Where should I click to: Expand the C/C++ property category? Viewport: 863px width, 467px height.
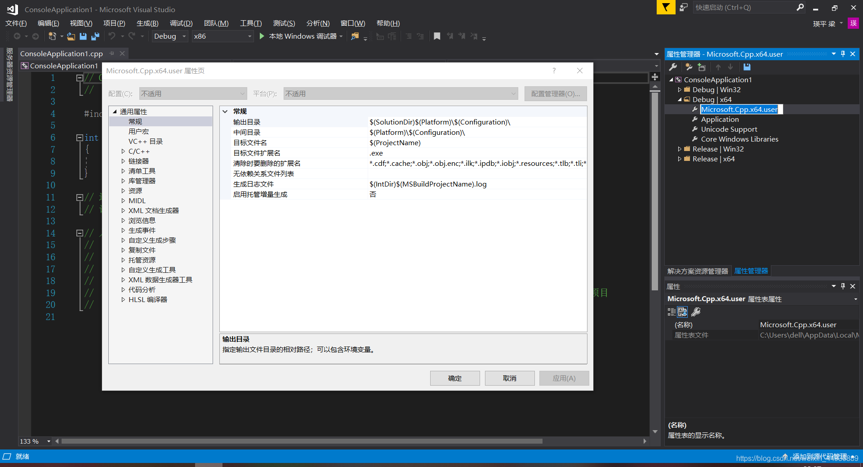coord(123,151)
